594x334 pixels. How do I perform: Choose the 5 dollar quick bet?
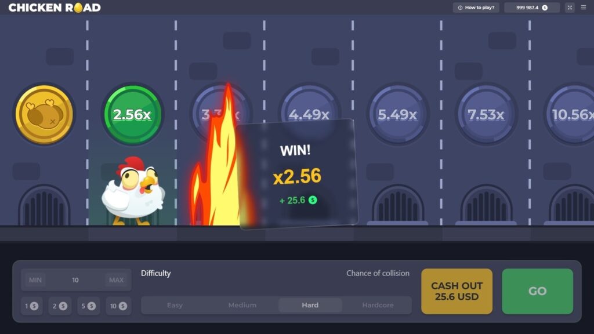[x=88, y=306]
